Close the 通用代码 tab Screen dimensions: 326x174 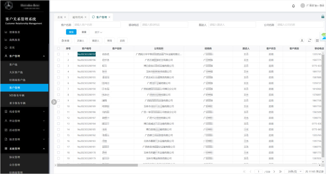point(85,17)
